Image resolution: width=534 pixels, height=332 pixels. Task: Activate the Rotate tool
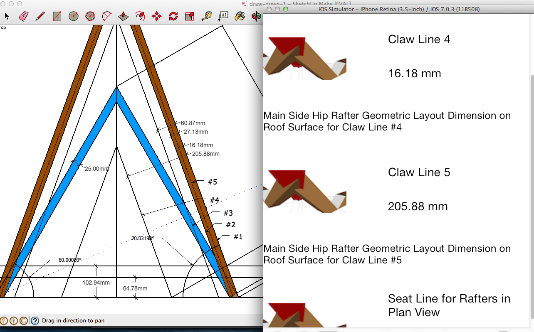(173, 17)
